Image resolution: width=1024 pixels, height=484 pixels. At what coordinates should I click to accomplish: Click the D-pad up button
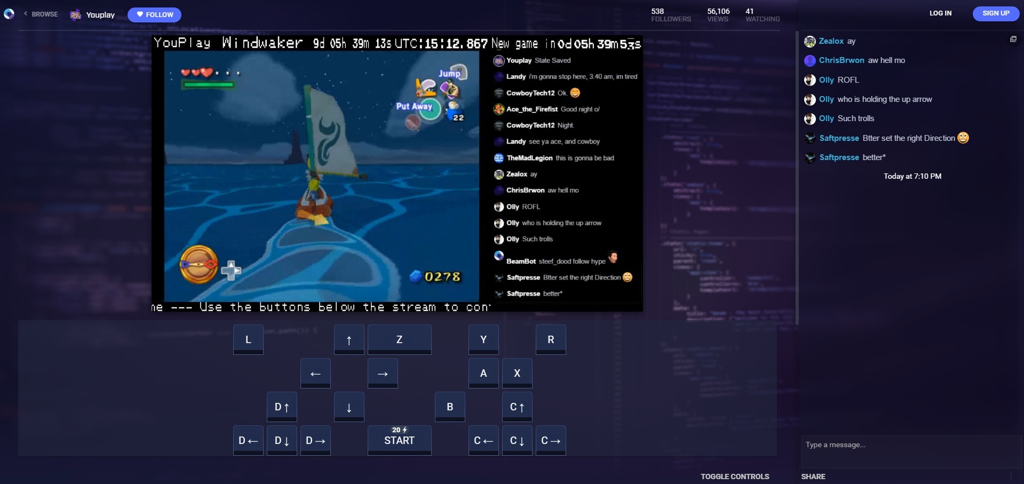click(282, 407)
